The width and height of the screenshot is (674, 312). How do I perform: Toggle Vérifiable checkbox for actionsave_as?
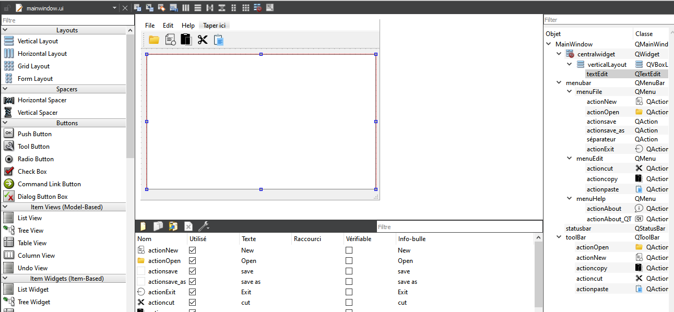coord(349,282)
